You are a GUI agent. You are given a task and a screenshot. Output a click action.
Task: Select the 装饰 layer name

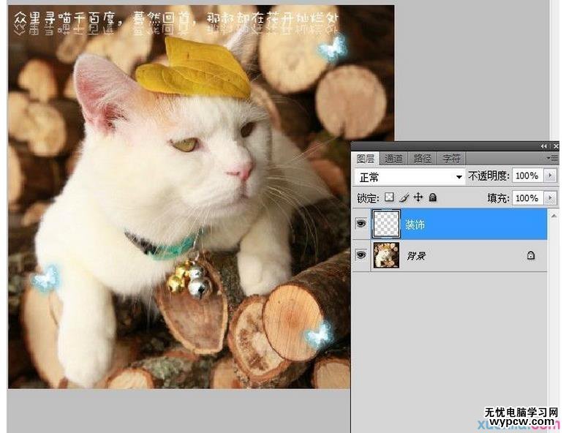pyautogui.click(x=415, y=225)
